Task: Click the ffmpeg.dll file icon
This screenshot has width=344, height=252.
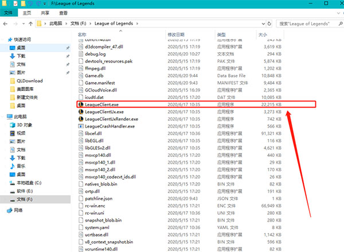Action: pyautogui.click(x=81, y=68)
